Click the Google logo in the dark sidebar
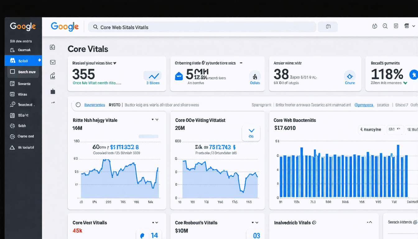 [23, 26]
